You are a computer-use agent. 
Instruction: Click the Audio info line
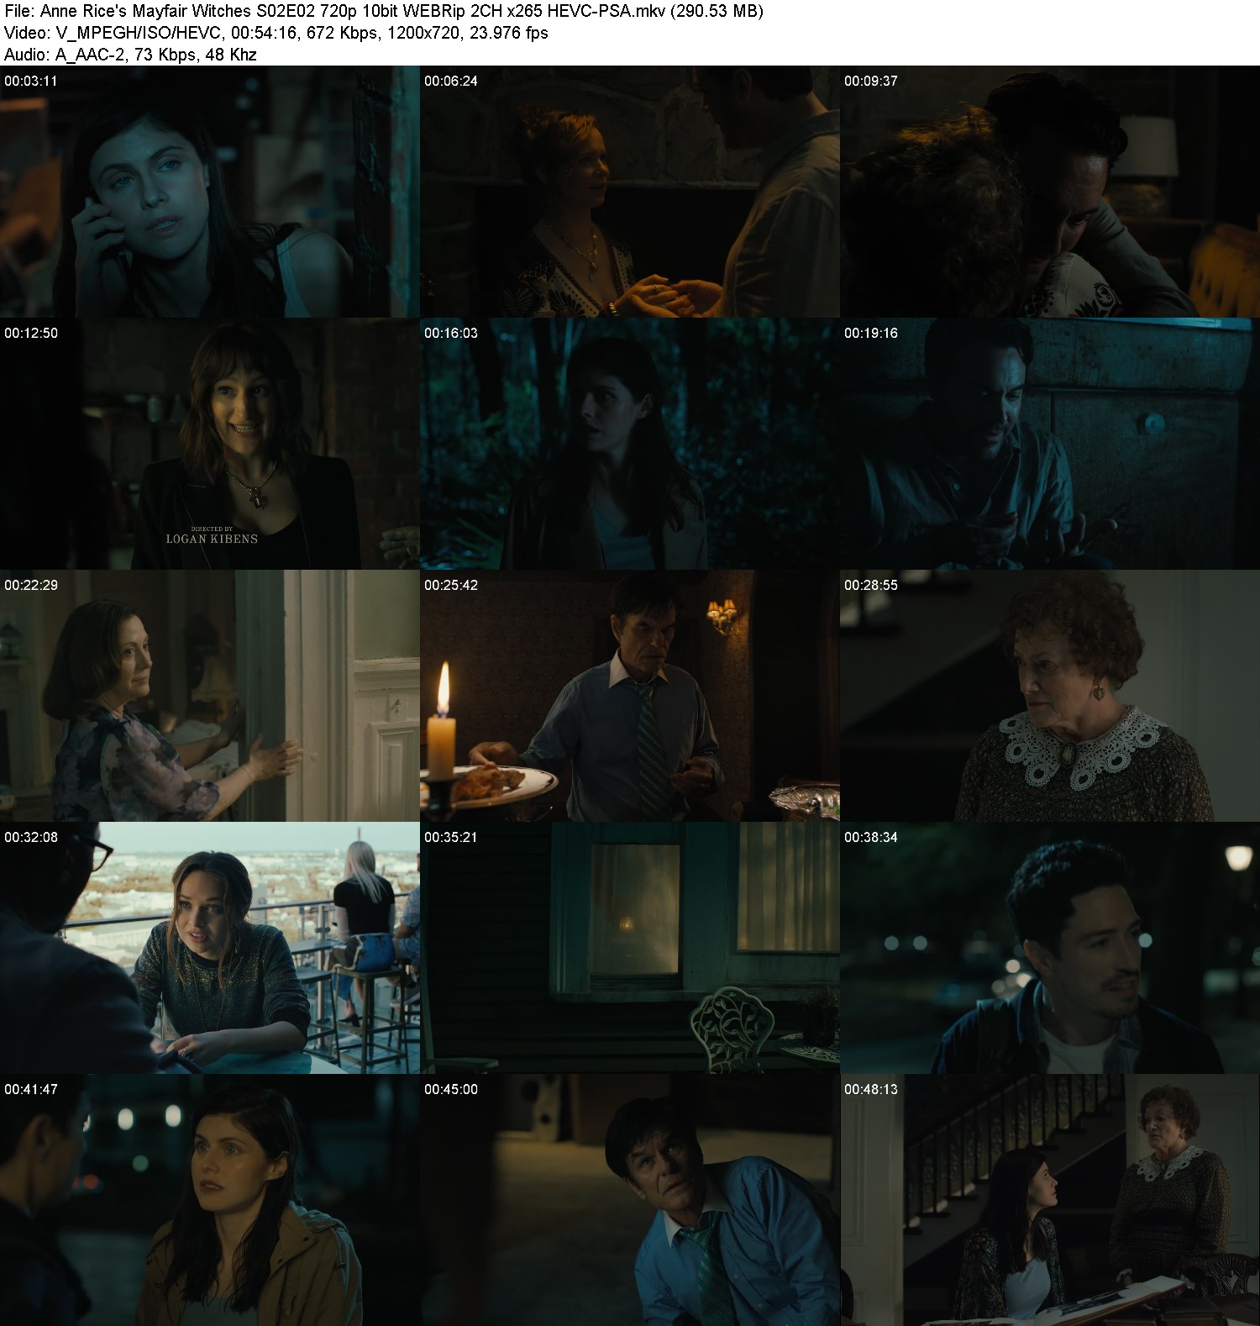[x=130, y=55]
